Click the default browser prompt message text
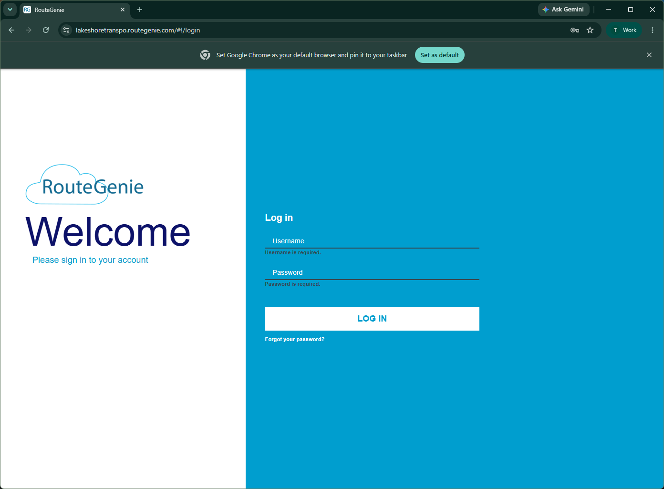The width and height of the screenshot is (664, 489). tap(311, 55)
